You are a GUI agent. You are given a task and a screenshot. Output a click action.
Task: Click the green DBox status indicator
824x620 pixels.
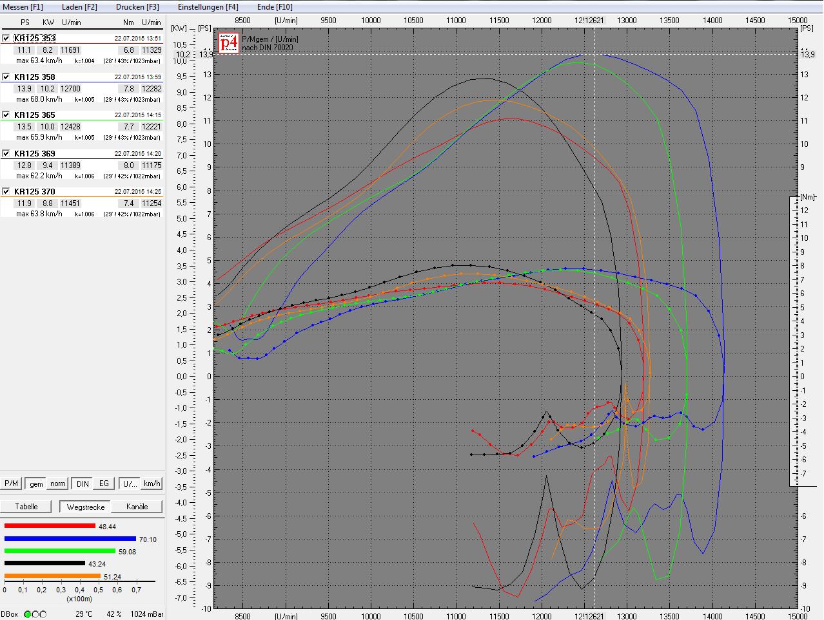[x=28, y=614]
